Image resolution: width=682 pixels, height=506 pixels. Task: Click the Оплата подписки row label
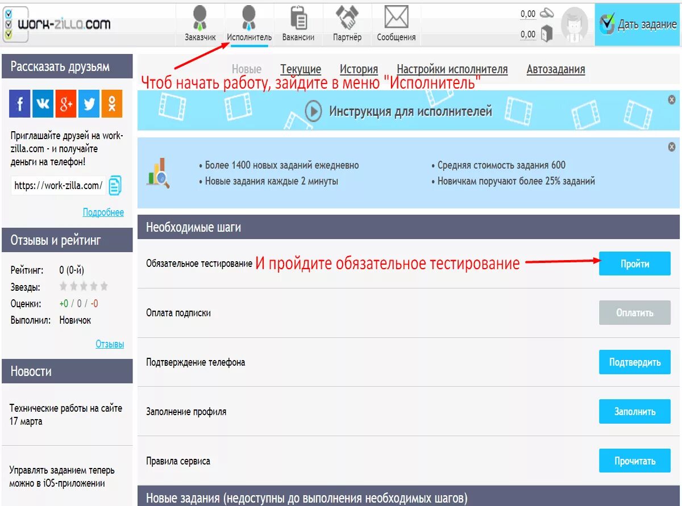pos(178,313)
